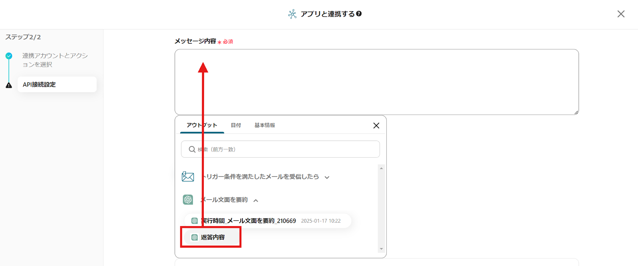
Task: Click inside the メッセージ内容 text area
Action: click(376, 82)
